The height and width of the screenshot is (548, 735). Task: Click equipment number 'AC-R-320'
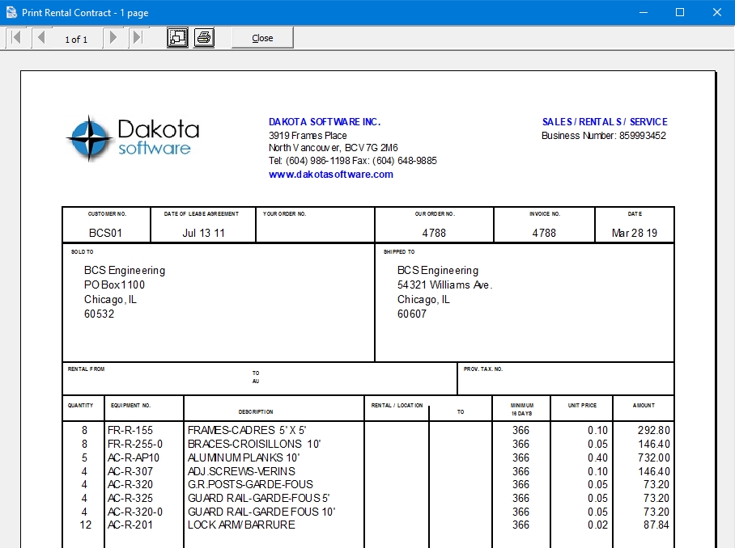pyautogui.click(x=130, y=484)
